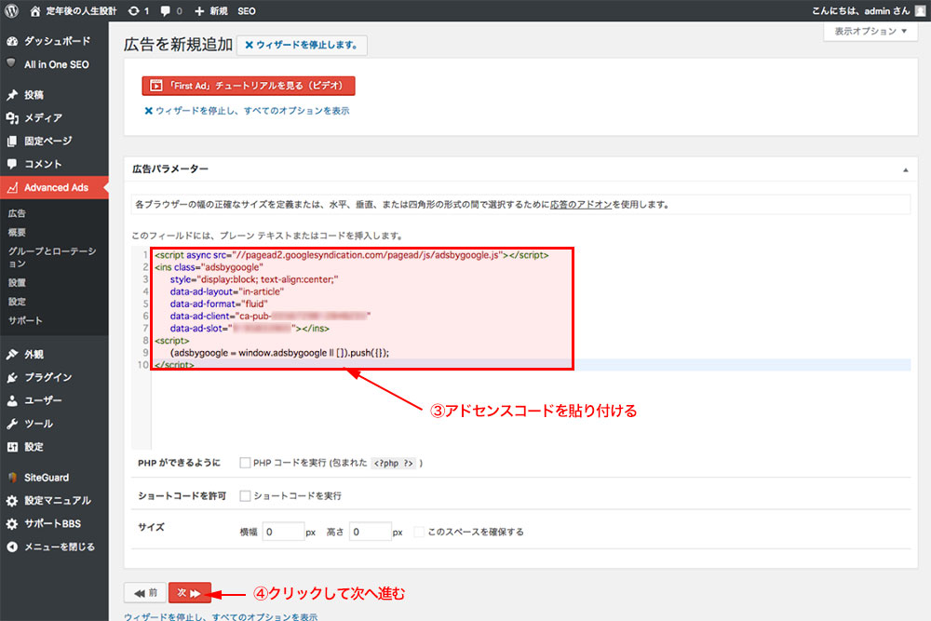Click the 広告を新規追加 page heading
This screenshot has width=931, height=621.
click(x=178, y=45)
